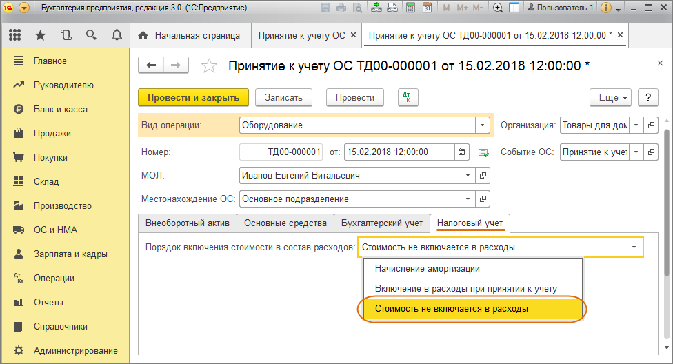Image resolution: width=673 pixels, height=364 pixels.
Task: Open the history icon in top panel
Action: [x=66, y=35]
